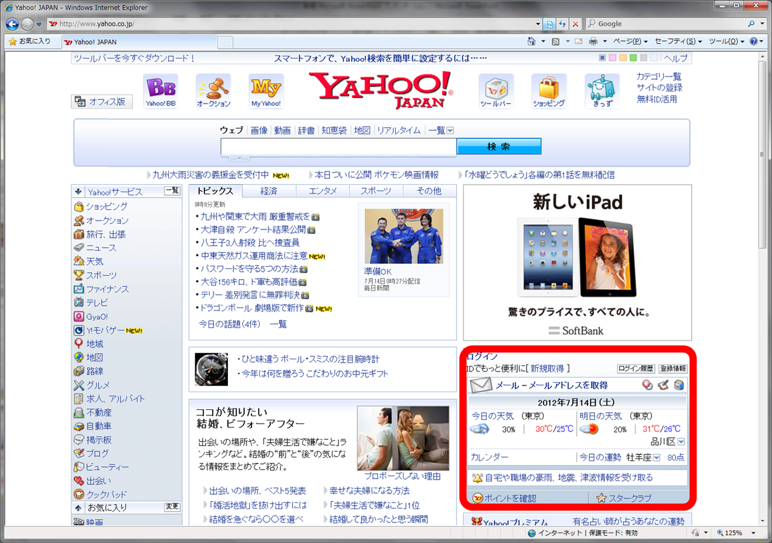
Task: Click the ログイン履歴 button
Action: 636,368
